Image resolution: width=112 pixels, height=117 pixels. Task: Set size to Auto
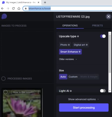63,77
